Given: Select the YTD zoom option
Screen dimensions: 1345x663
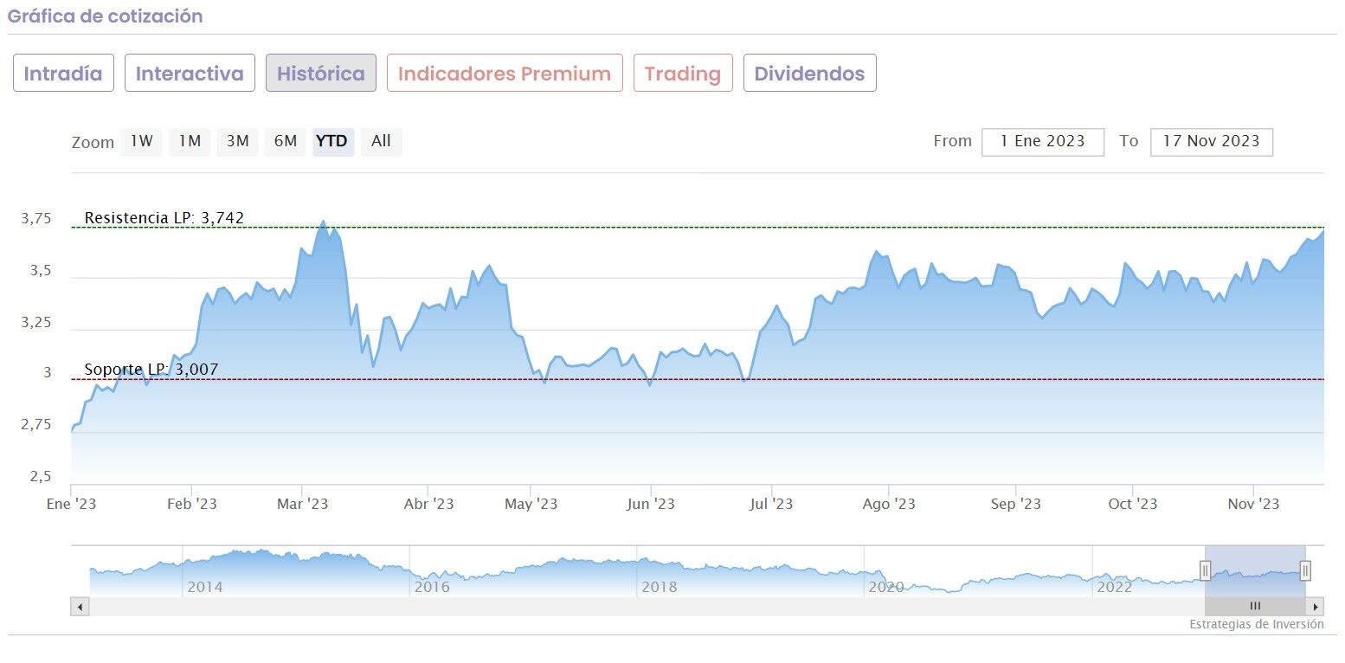Looking at the screenshot, I should tap(332, 141).
